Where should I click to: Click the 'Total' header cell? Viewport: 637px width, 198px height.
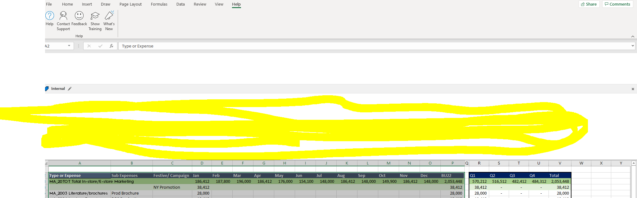coord(560,176)
